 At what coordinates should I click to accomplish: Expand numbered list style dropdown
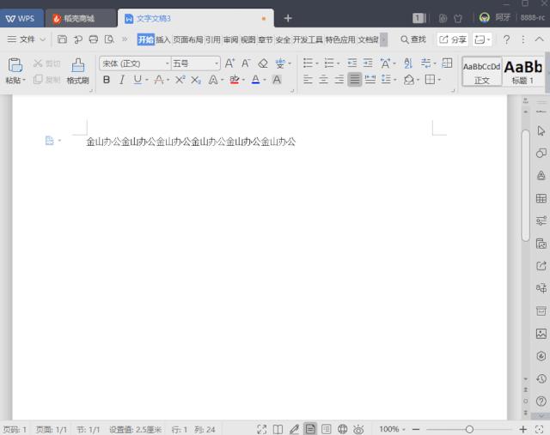338,63
